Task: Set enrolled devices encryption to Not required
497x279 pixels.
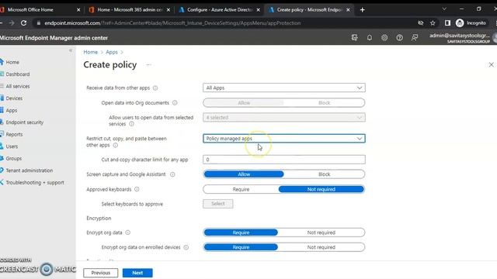Action: click(x=321, y=247)
